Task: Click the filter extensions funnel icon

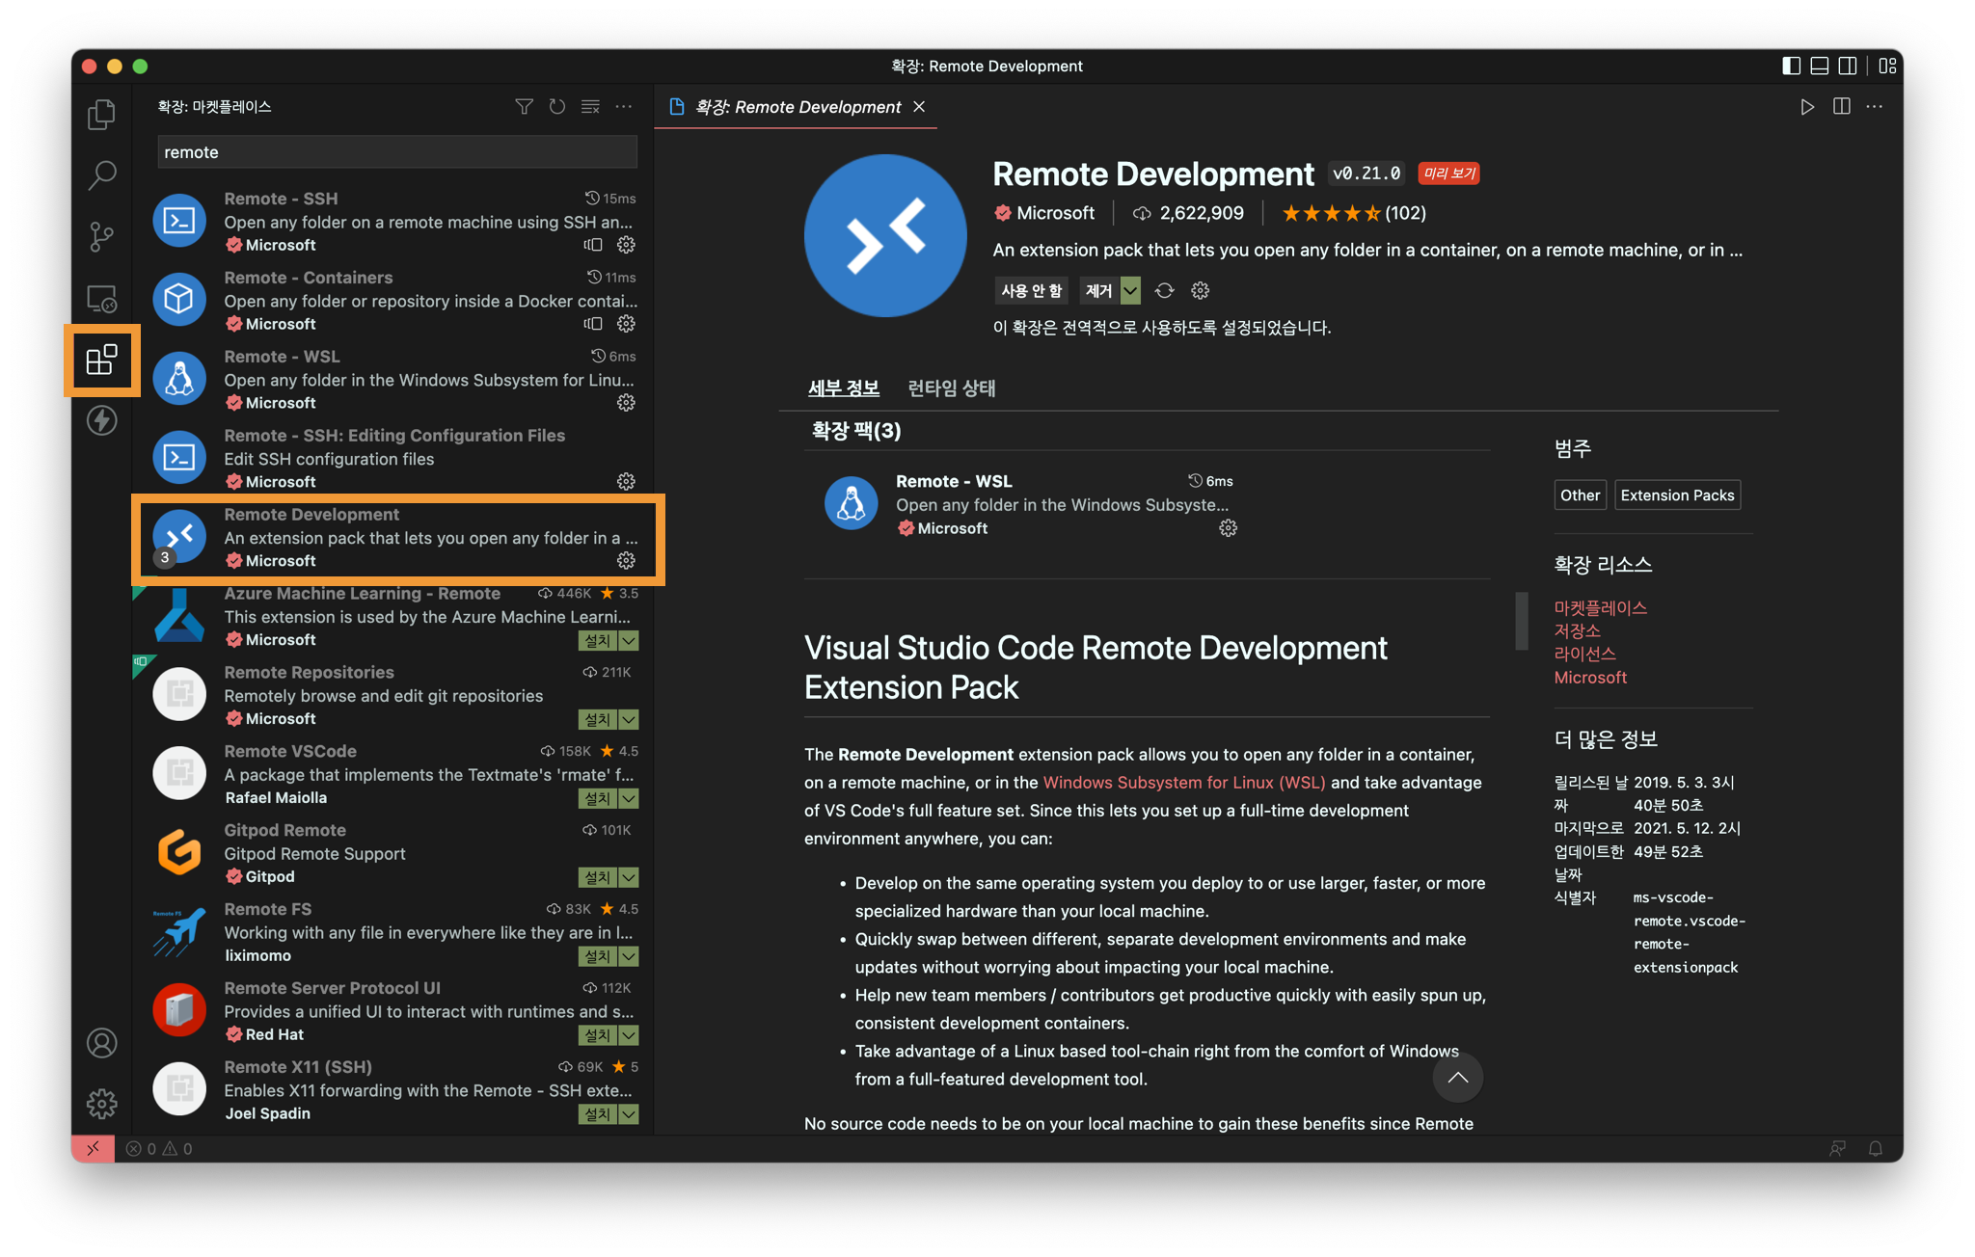Action: click(x=524, y=107)
